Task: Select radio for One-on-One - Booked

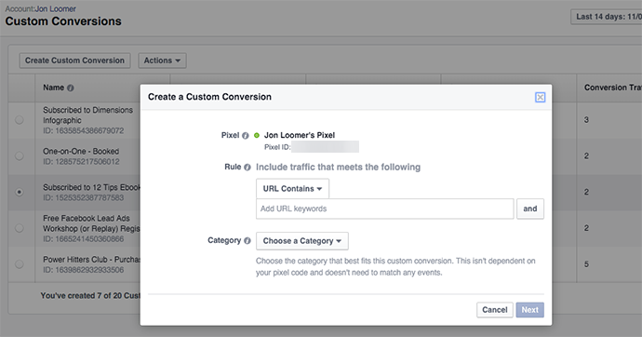Action: pos(20,156)
